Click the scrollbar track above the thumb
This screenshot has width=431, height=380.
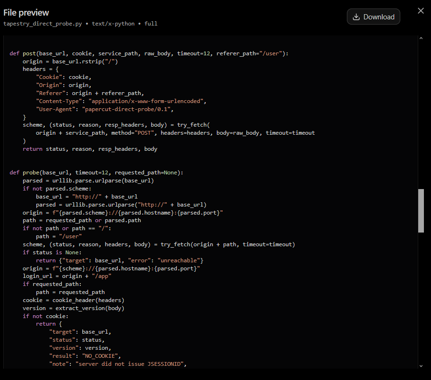point(421,115)
